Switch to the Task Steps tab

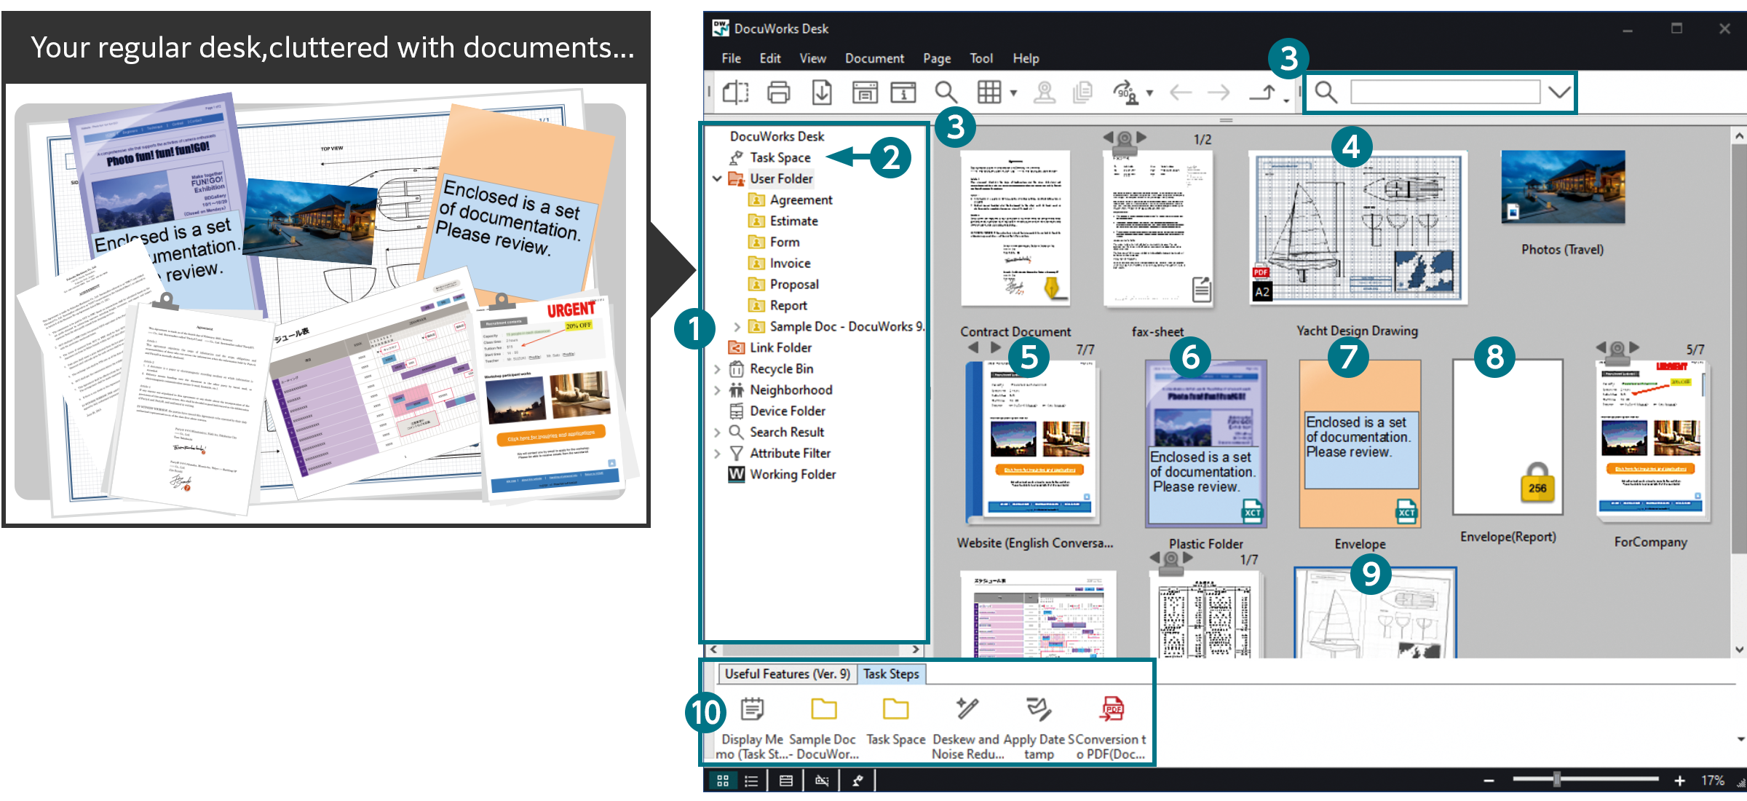coord(890,674)
